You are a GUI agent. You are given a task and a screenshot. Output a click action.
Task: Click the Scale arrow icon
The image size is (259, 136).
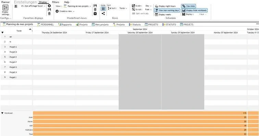point(134,6)
